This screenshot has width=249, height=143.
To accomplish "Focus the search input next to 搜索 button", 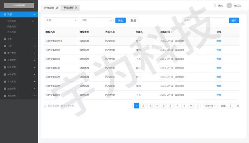I will (x=205, y=20).
